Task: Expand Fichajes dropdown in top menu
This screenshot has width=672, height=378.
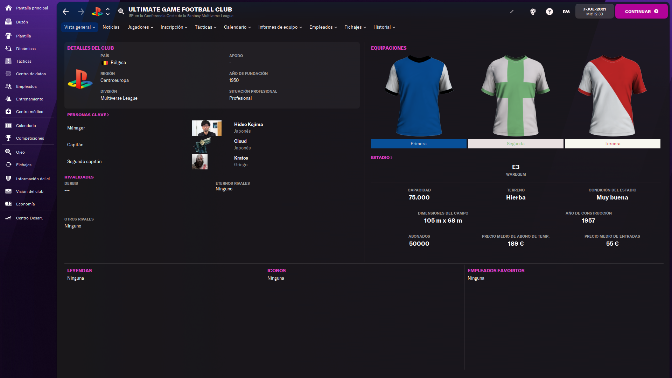Action: pos(355,27)
